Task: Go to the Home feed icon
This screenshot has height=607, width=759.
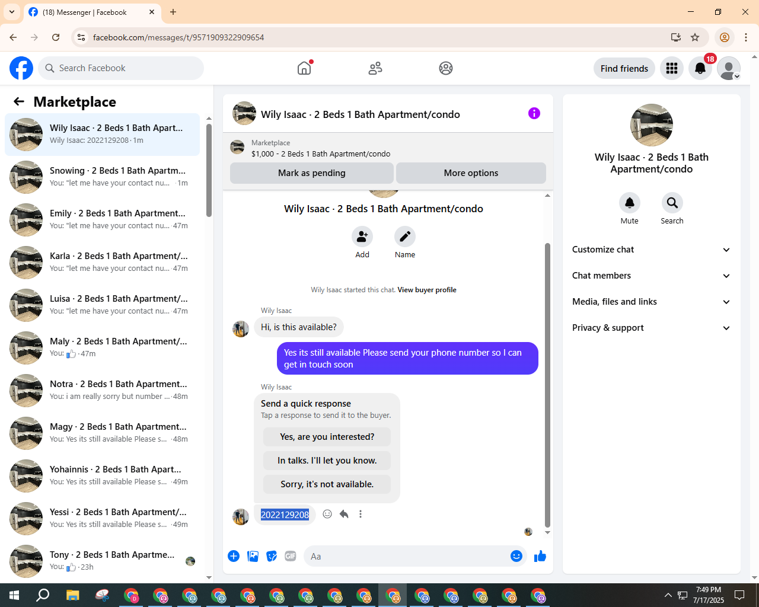Action: pyautogui.click(x=304, y=68)
